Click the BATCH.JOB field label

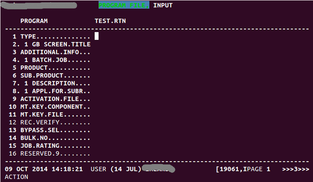coord(50,60)
